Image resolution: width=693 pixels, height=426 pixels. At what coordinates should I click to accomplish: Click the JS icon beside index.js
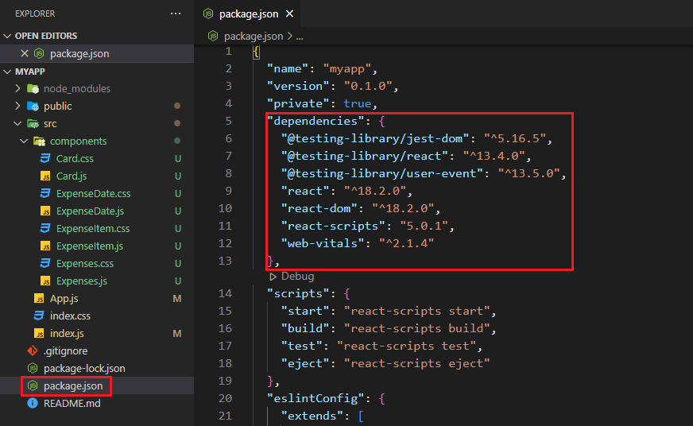pyautogui.click(x=39, y=333)
